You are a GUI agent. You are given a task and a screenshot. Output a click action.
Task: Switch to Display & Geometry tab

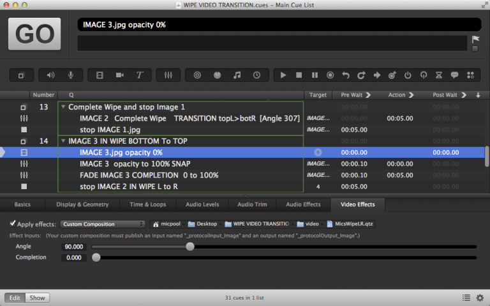coord(82,204)
